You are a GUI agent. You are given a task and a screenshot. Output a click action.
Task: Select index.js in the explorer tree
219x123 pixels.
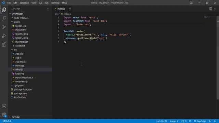coord(30,70)
